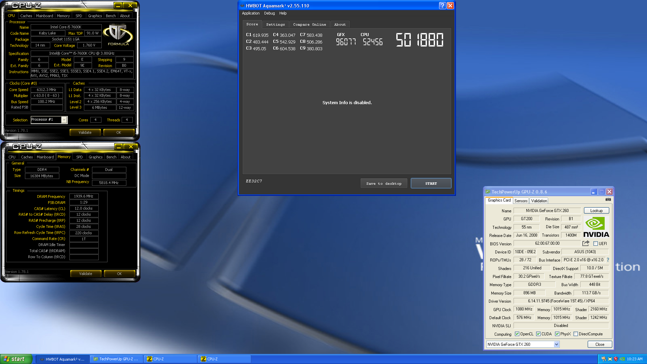Save the BIOS using the export arrow icon

click(x=586, y=243)
